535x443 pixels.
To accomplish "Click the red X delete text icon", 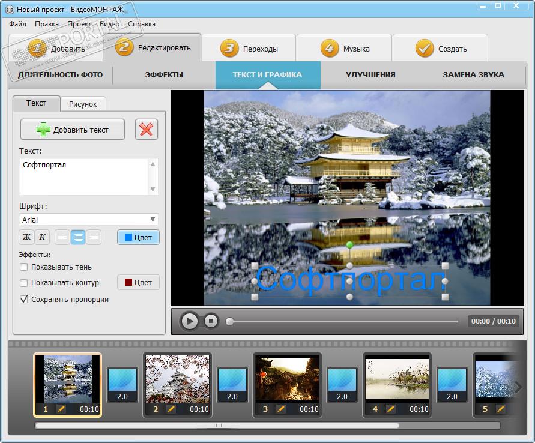I will (x=147, y=130).
